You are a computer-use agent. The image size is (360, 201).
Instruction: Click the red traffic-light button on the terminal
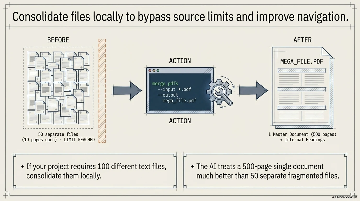coord(149,70)
